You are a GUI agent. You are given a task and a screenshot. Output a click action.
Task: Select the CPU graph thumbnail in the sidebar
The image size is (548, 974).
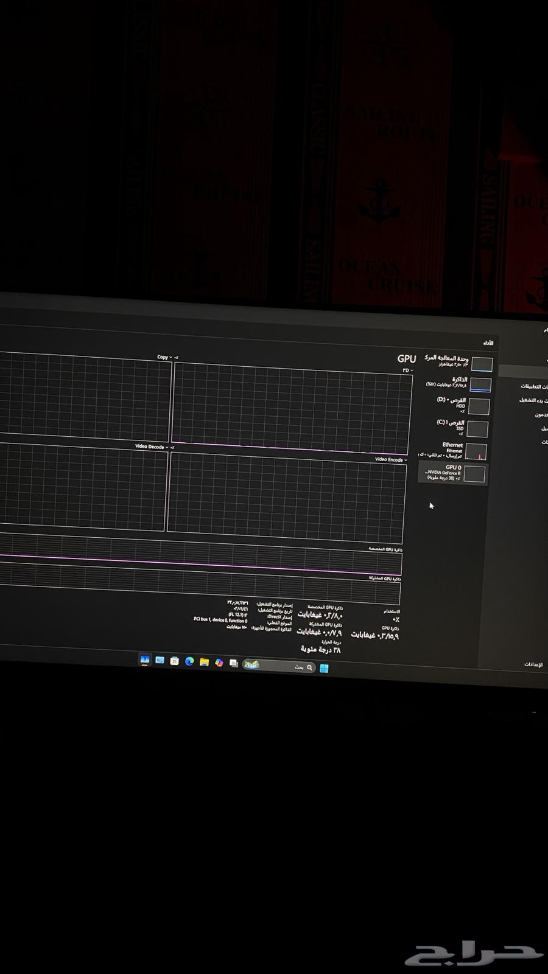(482, 364)
